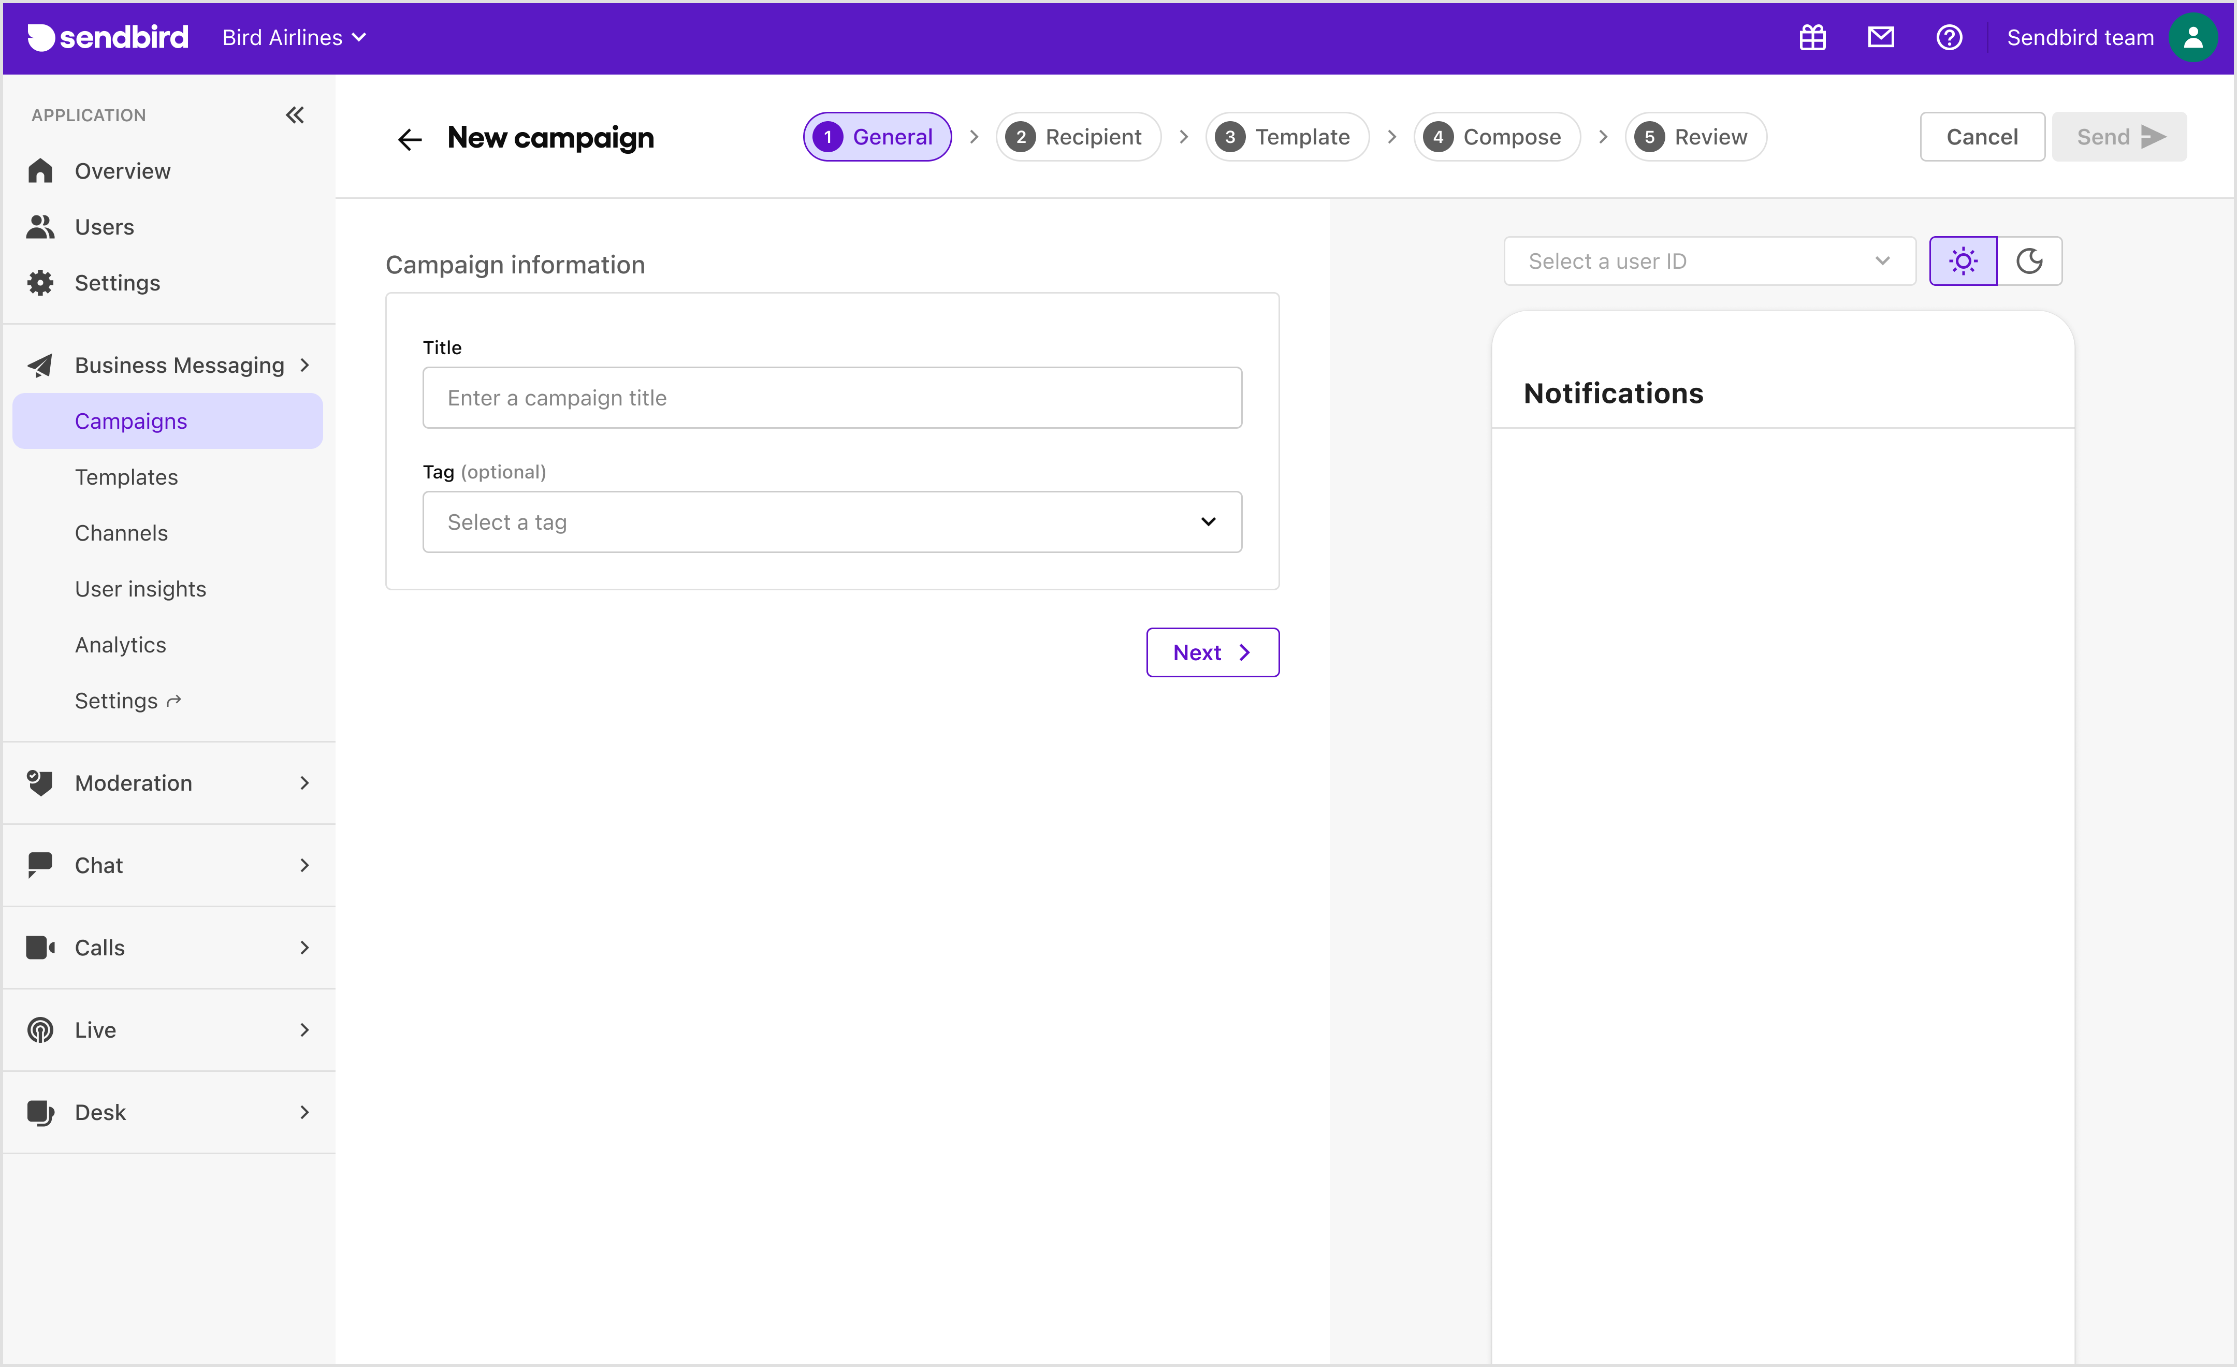Go to the Recipient step

(1078, 137)
